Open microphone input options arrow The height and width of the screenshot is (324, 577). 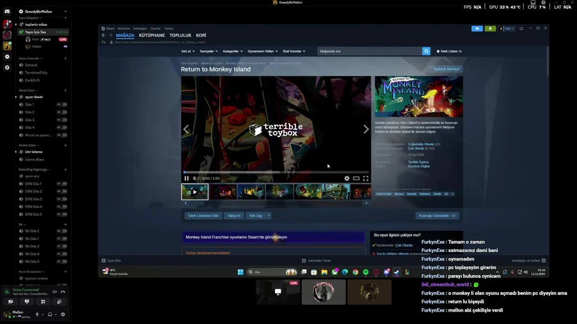click(x=43, y=315)
